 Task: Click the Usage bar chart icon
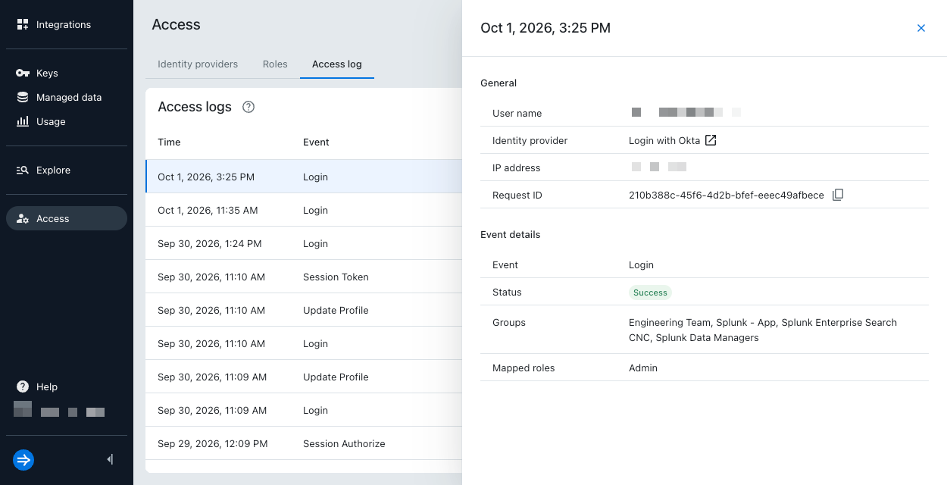[x=23, y=121]
